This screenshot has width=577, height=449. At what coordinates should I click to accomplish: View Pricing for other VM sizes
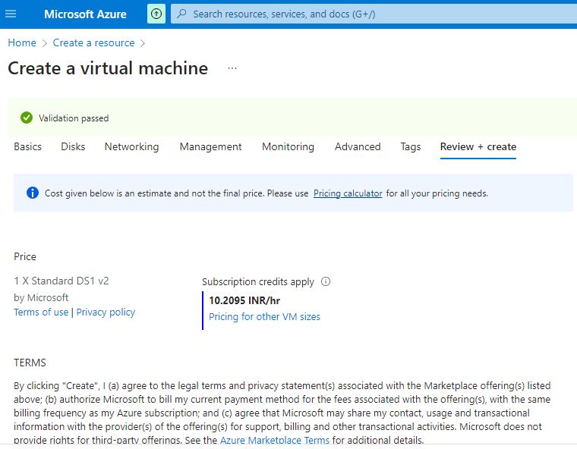pos(264,316)
